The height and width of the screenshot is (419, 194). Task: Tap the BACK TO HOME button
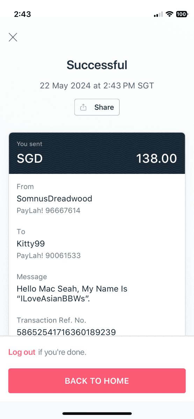(97, 381)
